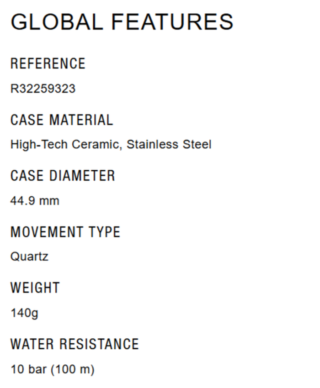This screenshot has width=320, height=388.
Task: Click the word CASE above 44.9 mm
Action: tap(27, 176)
